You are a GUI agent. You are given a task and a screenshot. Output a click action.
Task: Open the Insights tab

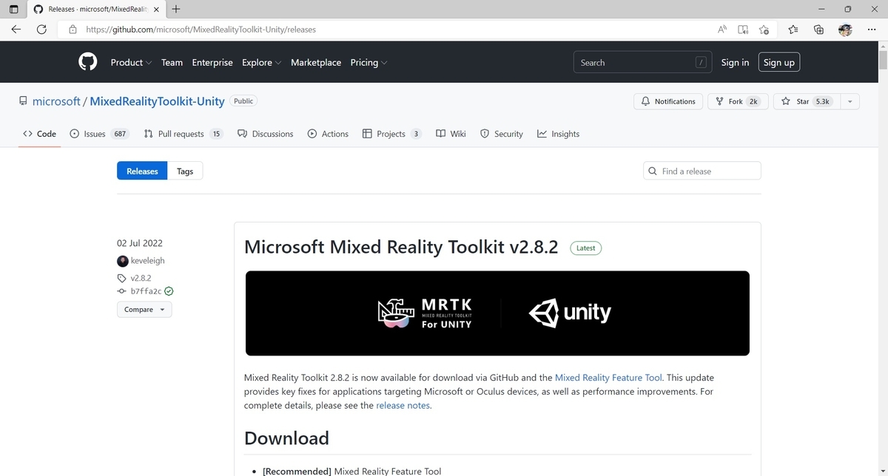(559, 134)
